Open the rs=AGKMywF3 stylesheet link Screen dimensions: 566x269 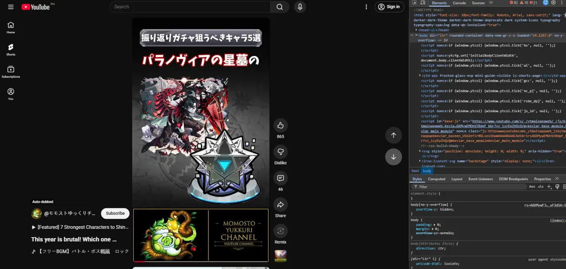(545, 205)
